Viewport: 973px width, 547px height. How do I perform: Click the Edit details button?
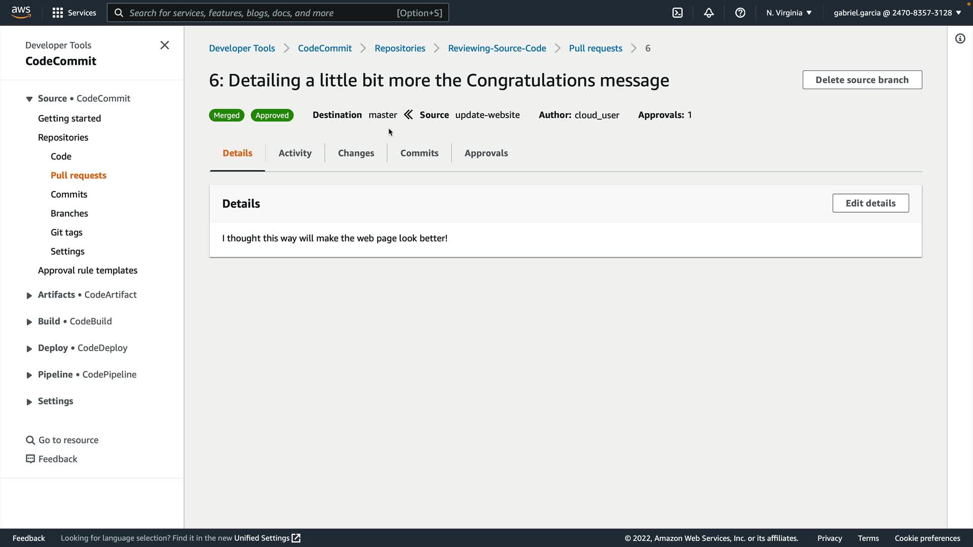[x=870, y=203]
